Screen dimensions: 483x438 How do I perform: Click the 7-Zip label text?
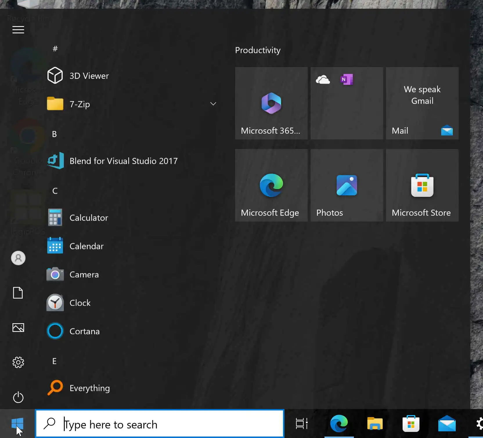[80, 104]
